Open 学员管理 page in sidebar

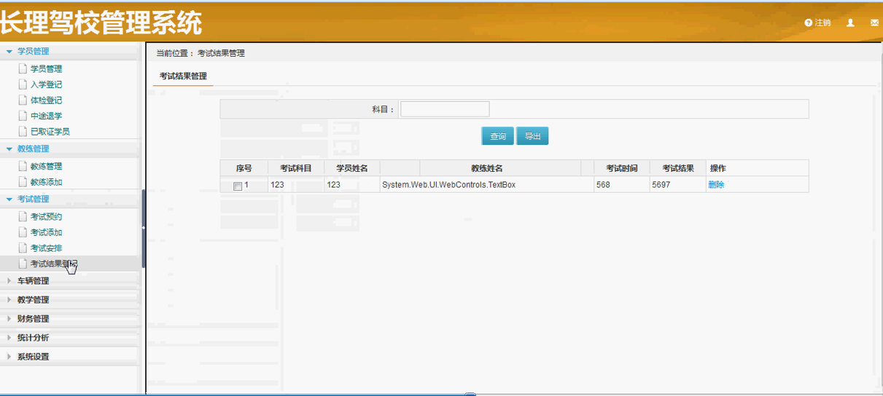[x=46, y=69]
